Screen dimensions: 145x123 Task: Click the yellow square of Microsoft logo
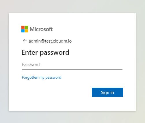[26, 31]
